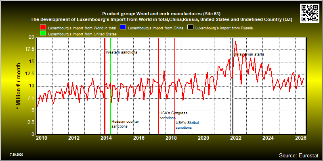Click the x-axis label 2020
Viewport: 323px width, 161px height.
click(203, 138)
